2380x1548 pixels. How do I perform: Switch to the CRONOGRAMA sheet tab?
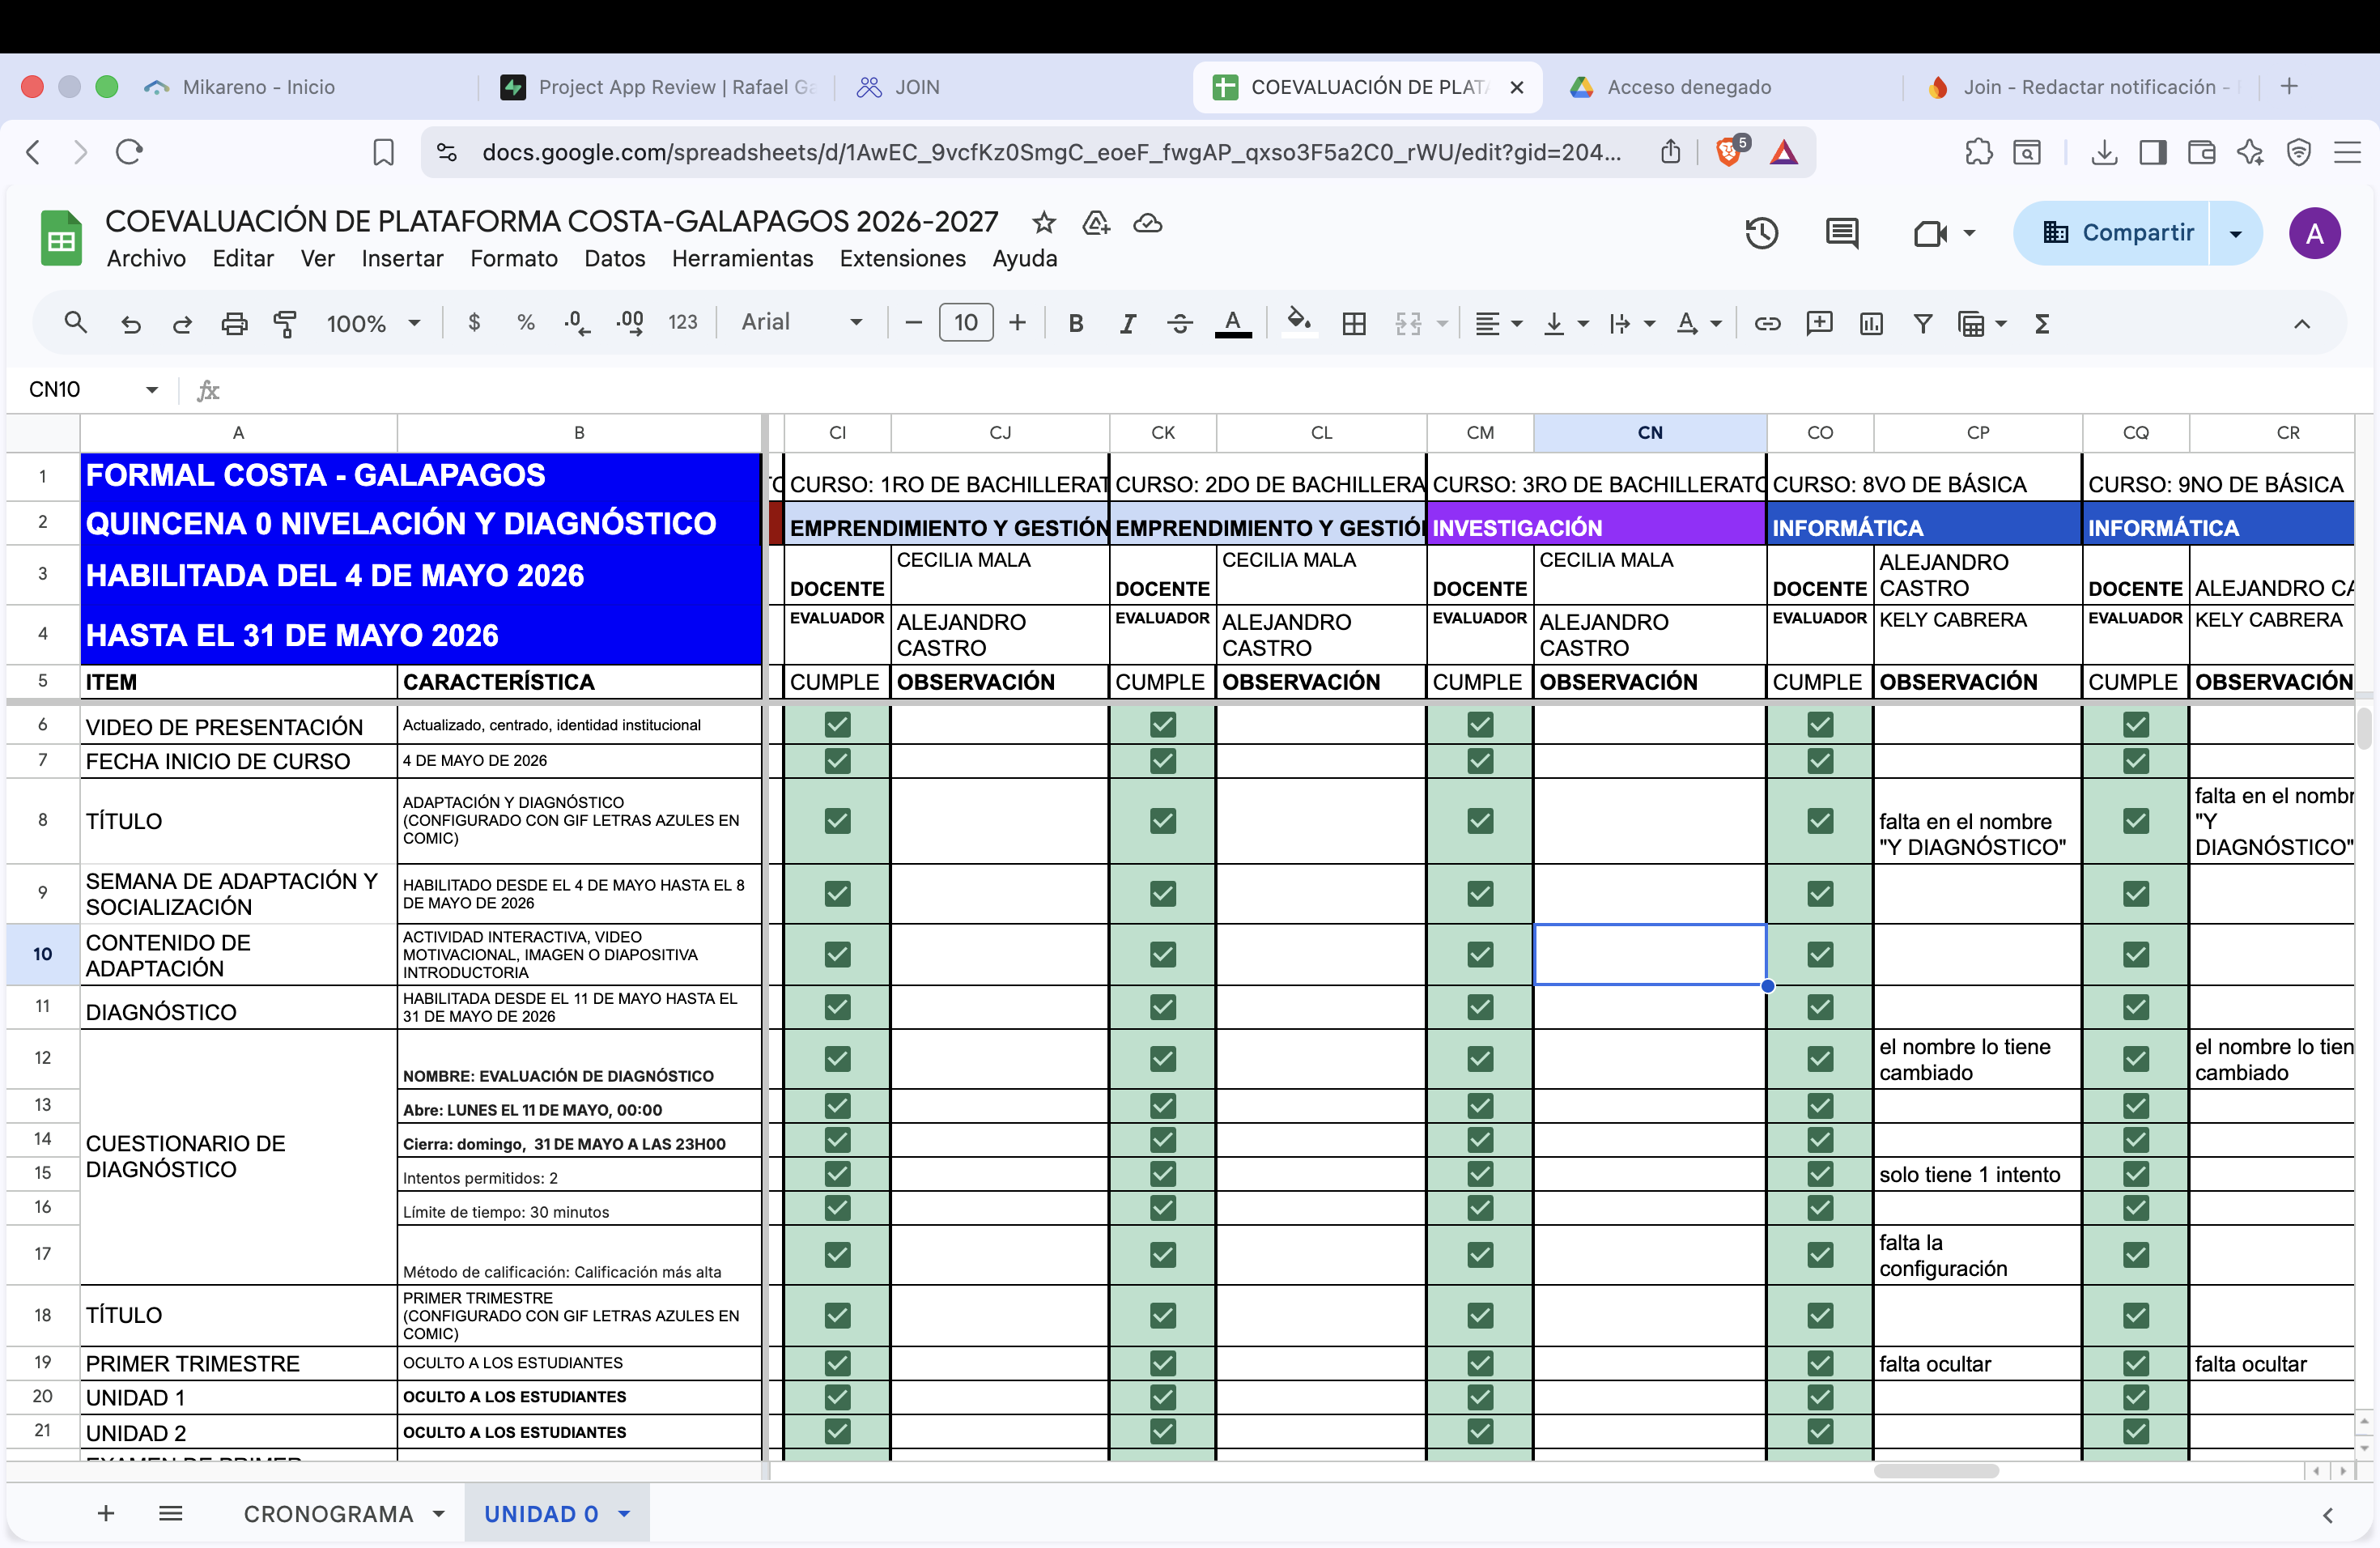point(328,1513)
